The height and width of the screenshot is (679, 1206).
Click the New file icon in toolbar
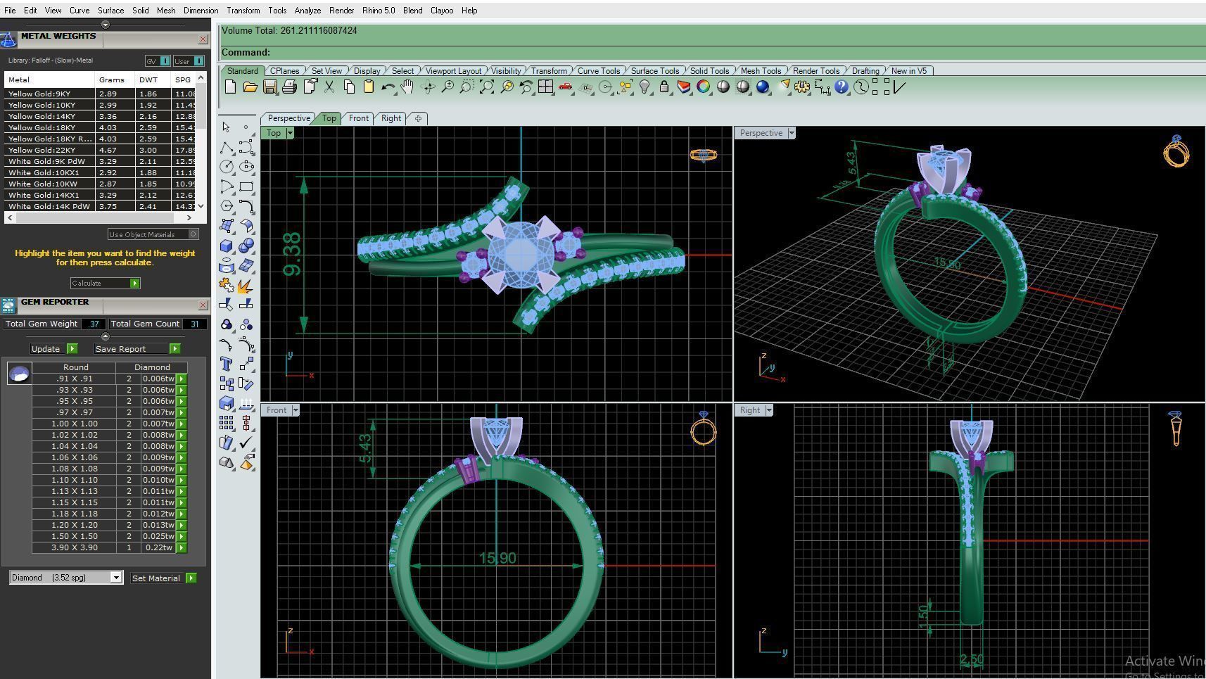coord(230,87)
